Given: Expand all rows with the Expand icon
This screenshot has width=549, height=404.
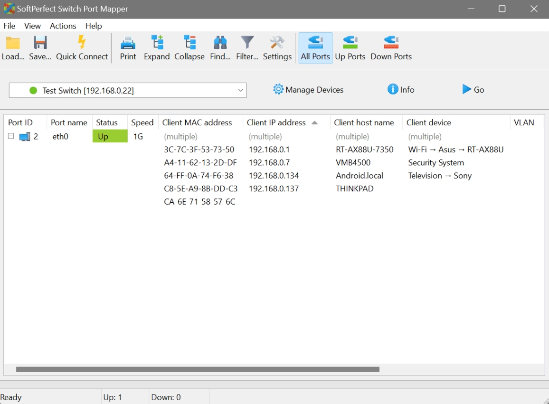Looking at the screenshot, I should tap(157, 43).
